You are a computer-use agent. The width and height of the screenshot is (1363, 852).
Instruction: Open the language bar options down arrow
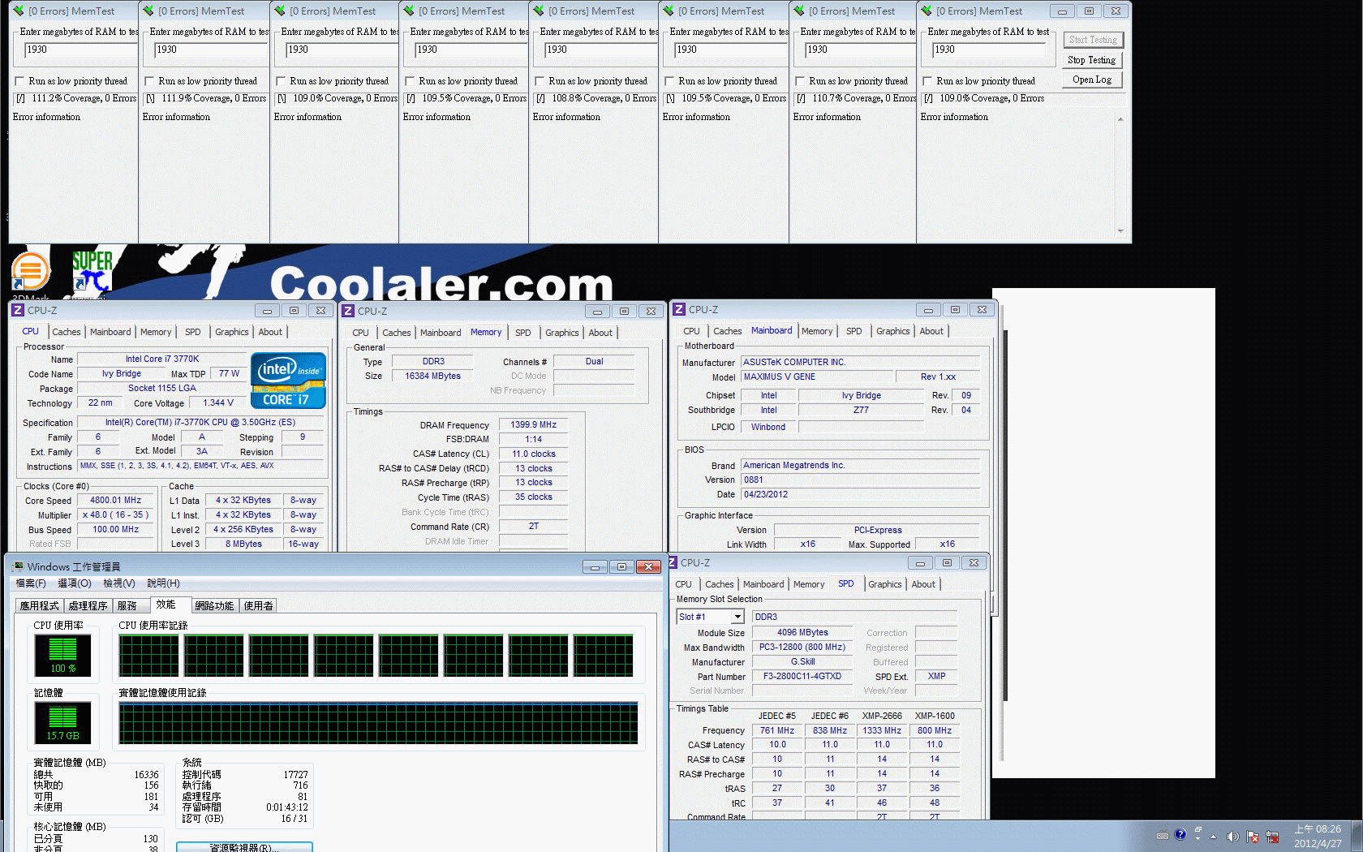coord(1197,838)
